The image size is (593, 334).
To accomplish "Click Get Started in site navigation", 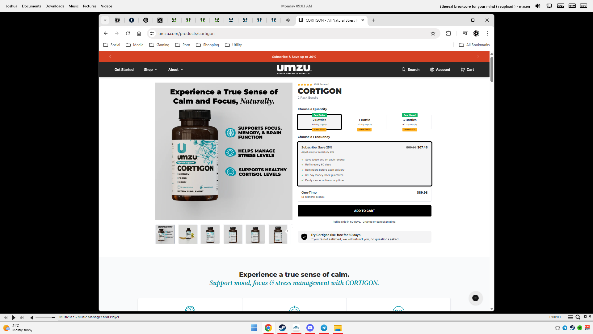I will click(124, 70).
